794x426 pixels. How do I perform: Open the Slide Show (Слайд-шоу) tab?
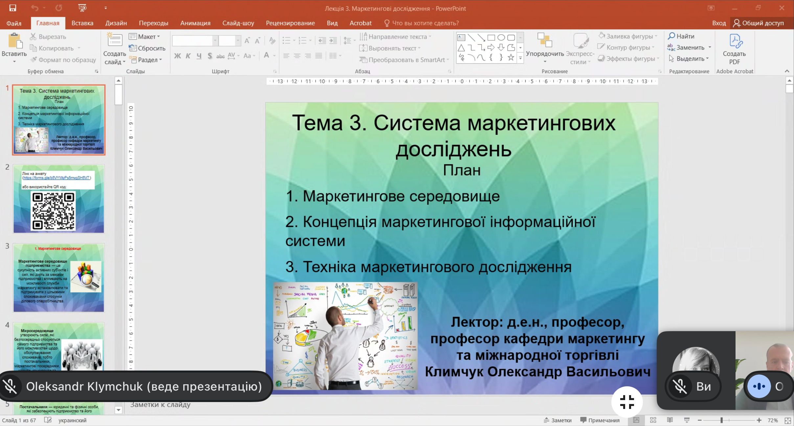pos(238,23)
